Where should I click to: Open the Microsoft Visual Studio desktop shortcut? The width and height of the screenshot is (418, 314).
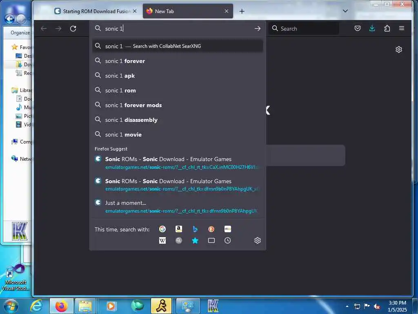pos(16,278)
